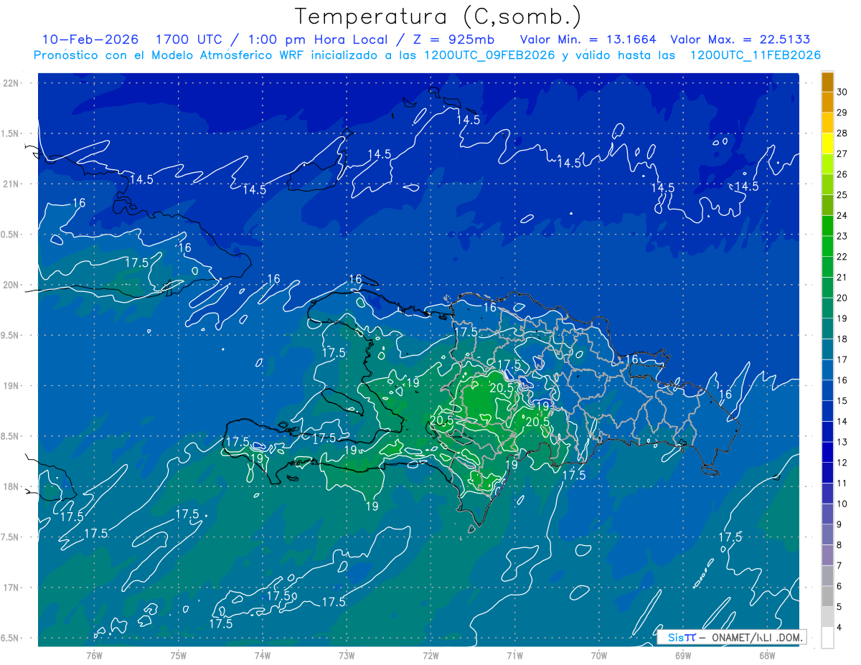This screenshot has width=861, height=665.
Task: Click latitude label "20N"
Action: pos(11,285)
